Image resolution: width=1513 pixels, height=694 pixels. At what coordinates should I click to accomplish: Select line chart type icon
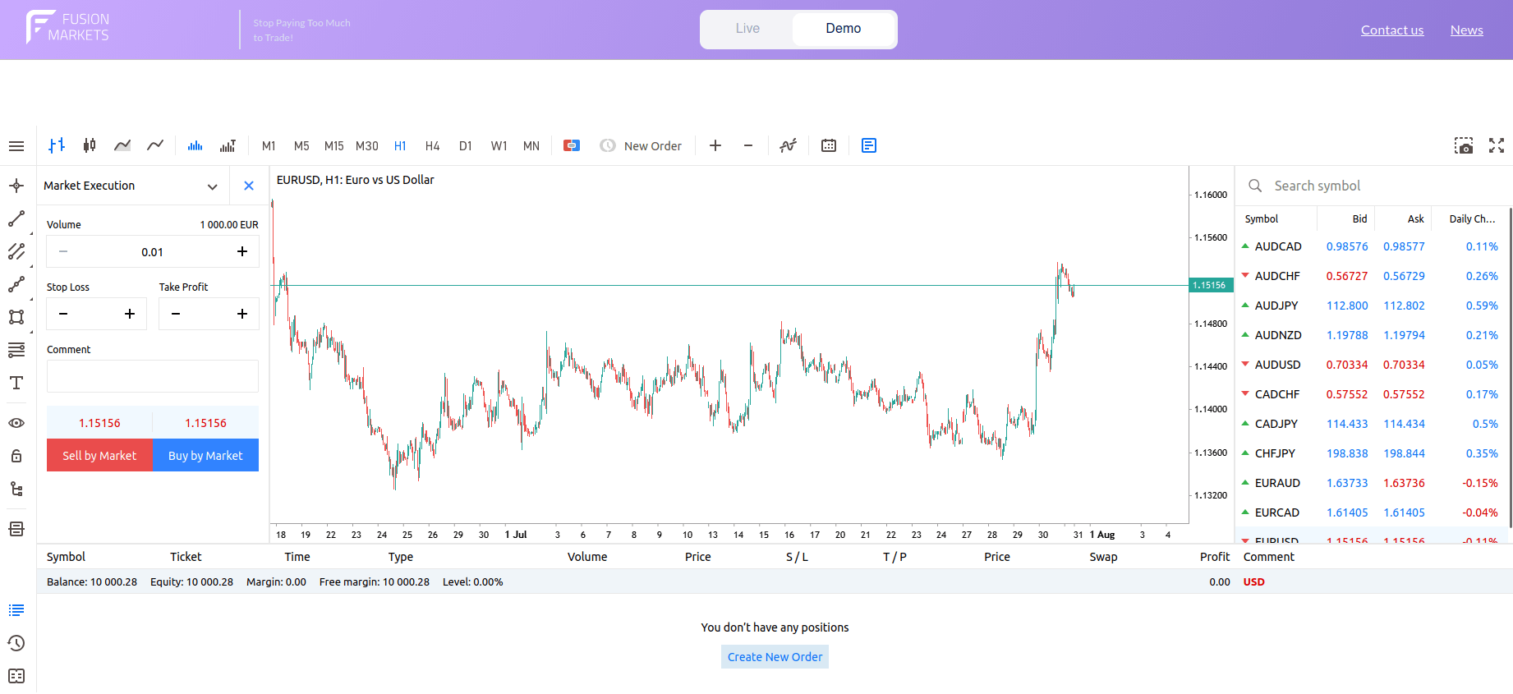[155, 145]
